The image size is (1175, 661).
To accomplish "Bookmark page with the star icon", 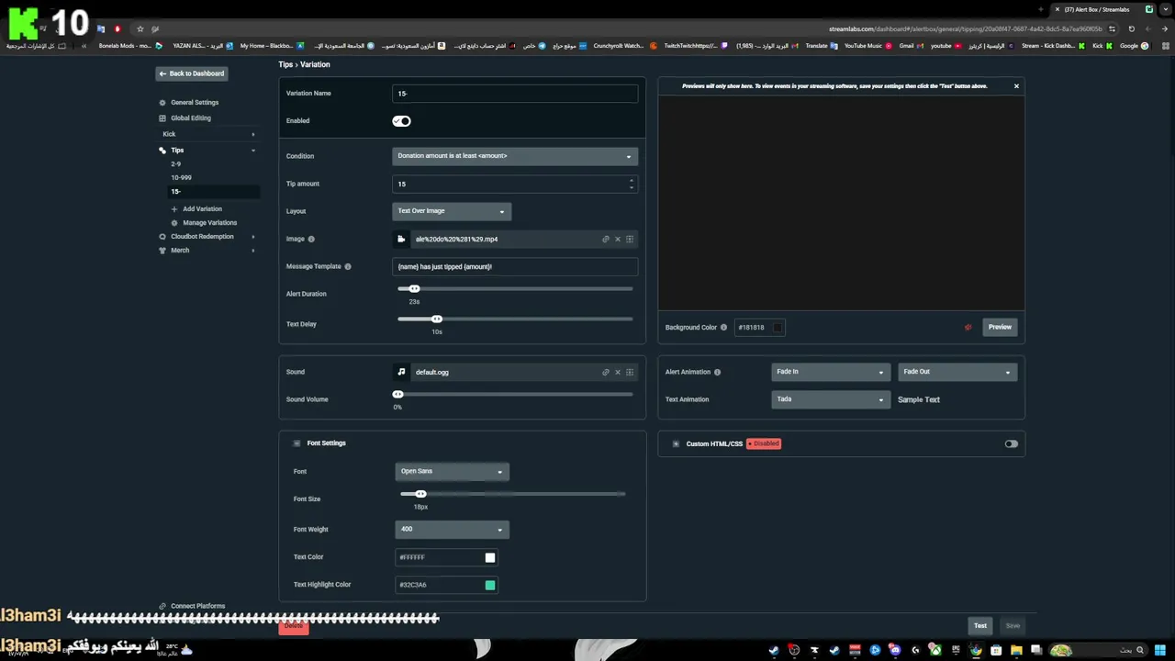I will 140,28.
